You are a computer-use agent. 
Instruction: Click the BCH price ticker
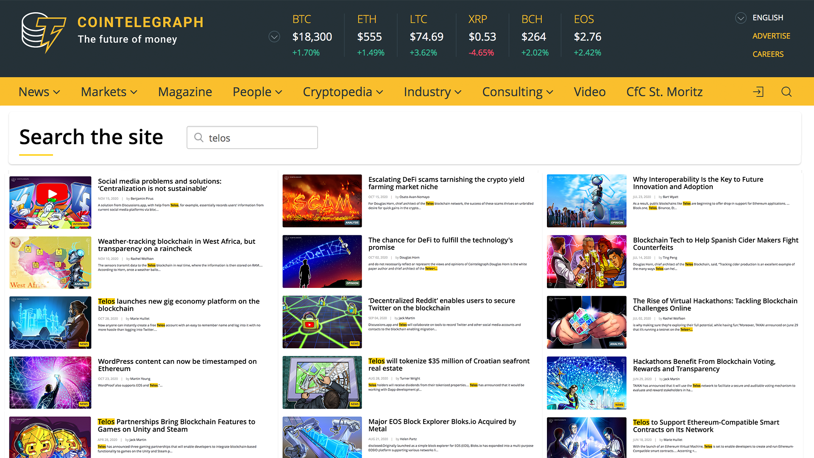pyautogui.click(x=535, y=36)
